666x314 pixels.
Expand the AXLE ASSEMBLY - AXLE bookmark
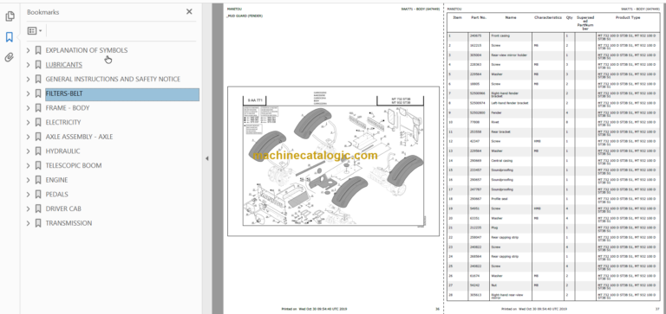pos(28,137)
